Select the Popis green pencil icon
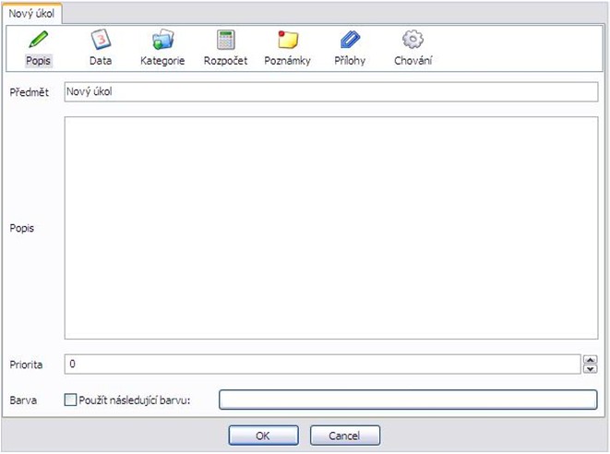The image size is (610, 454). (x=38, y=40)
